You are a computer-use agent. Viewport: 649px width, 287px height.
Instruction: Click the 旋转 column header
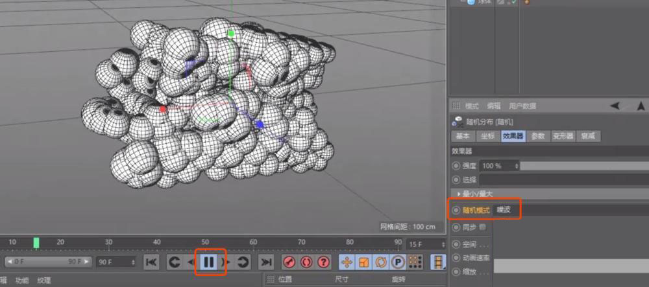point(398,279)
